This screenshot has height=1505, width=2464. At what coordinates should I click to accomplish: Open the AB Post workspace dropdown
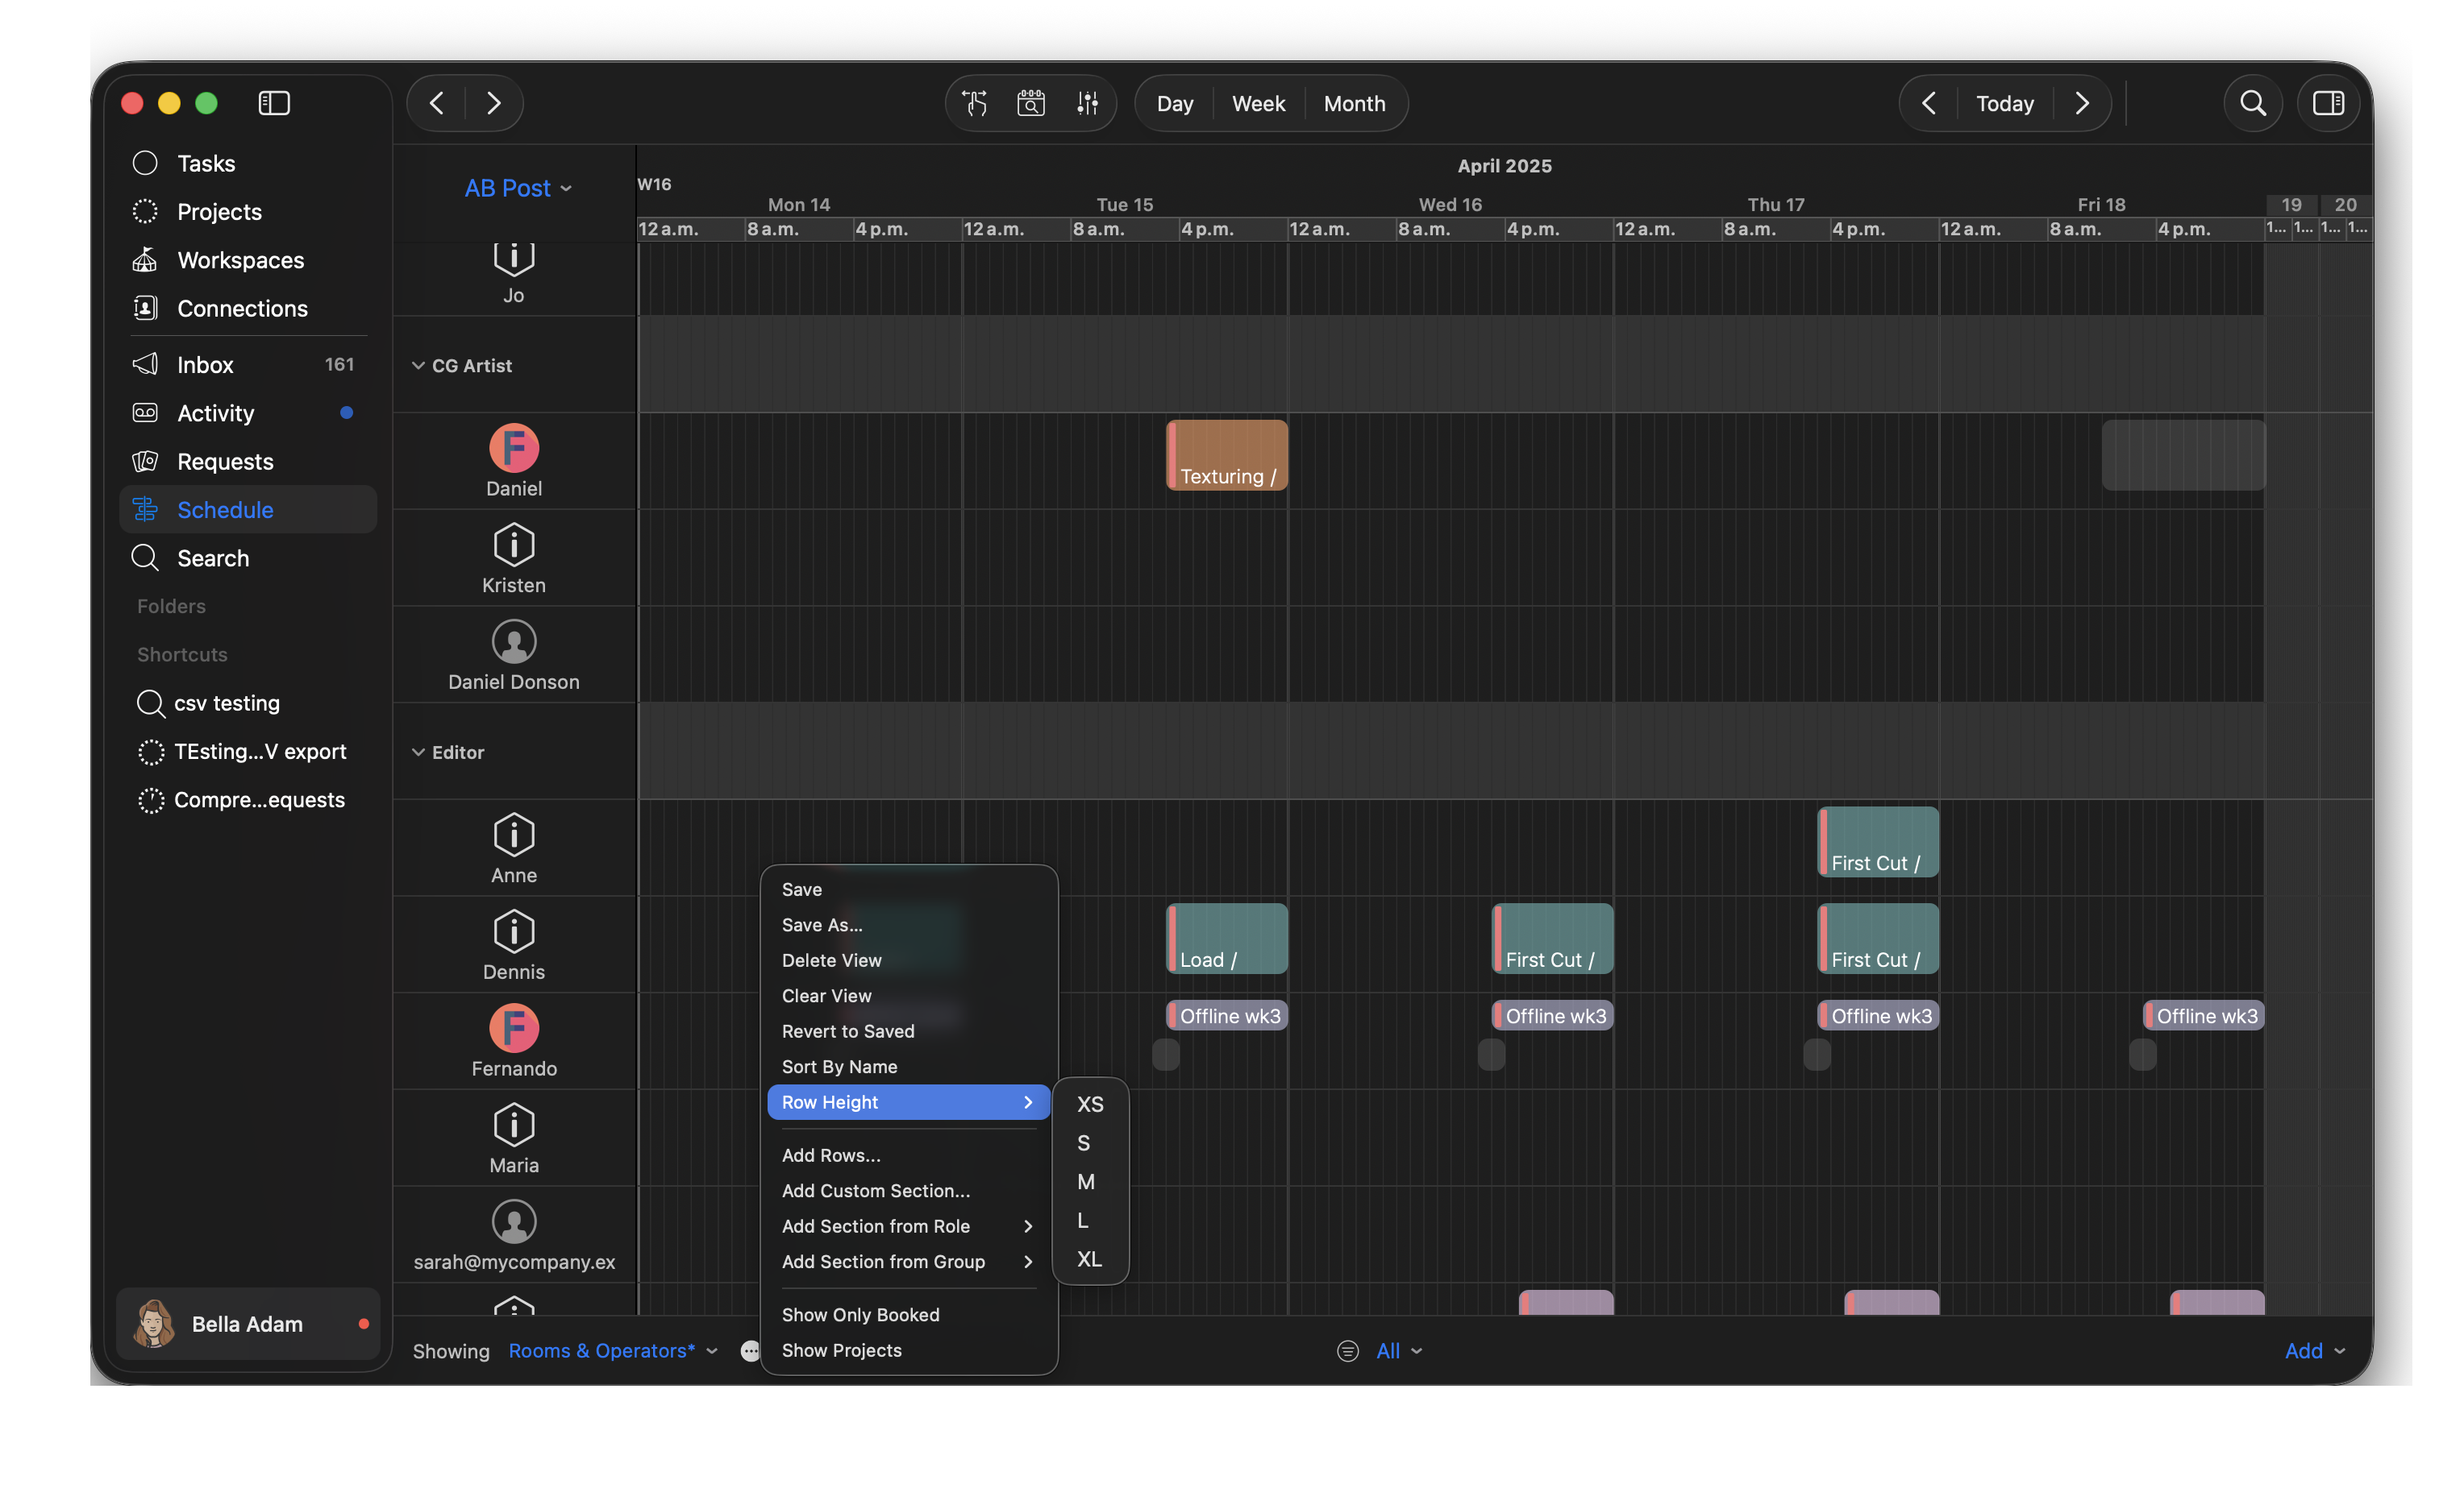[517, 188]
